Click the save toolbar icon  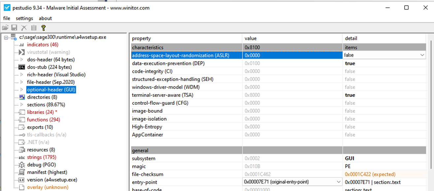(14, 28)
